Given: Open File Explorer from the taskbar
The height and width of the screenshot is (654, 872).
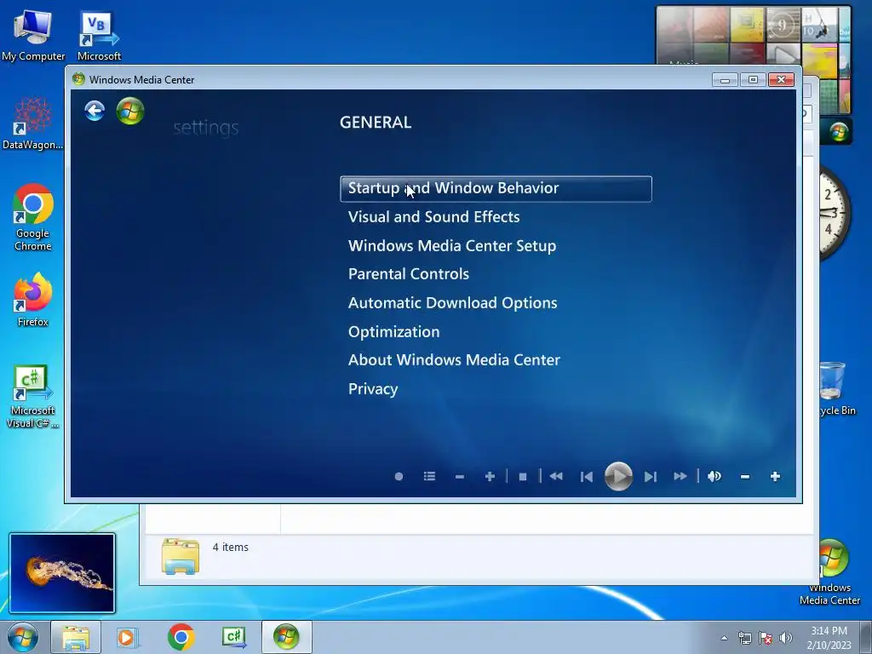Looking at the screenshot, I should pyautogui.click(x=76, y=637).
